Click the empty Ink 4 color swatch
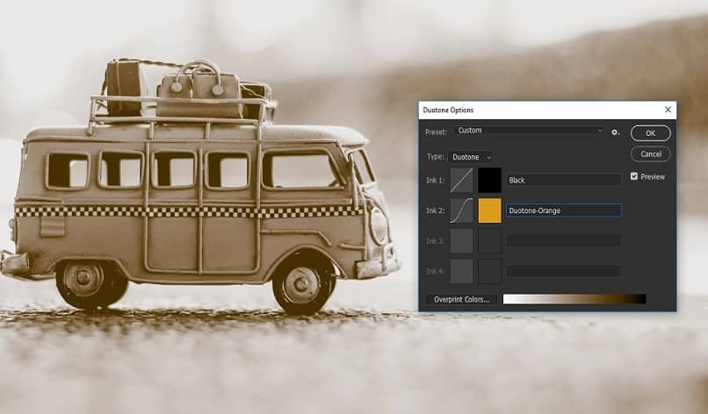Image resolution: width=708 pixels, height=414 pixels. 490,271
